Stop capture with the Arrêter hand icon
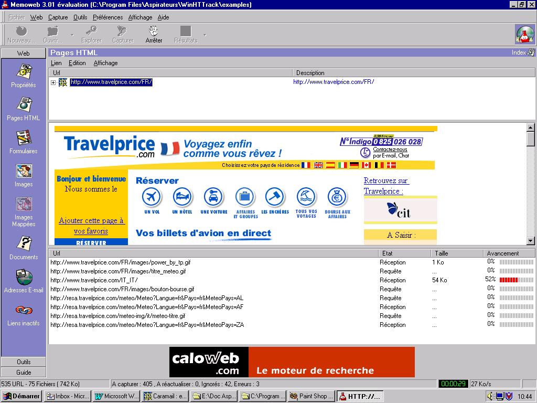537x403 pixels. (x=154, y=31)
